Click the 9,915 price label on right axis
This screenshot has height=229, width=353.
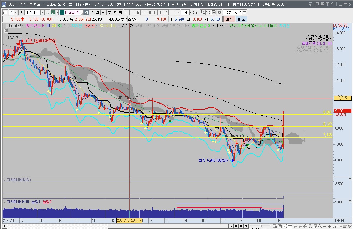coord(342,98)
